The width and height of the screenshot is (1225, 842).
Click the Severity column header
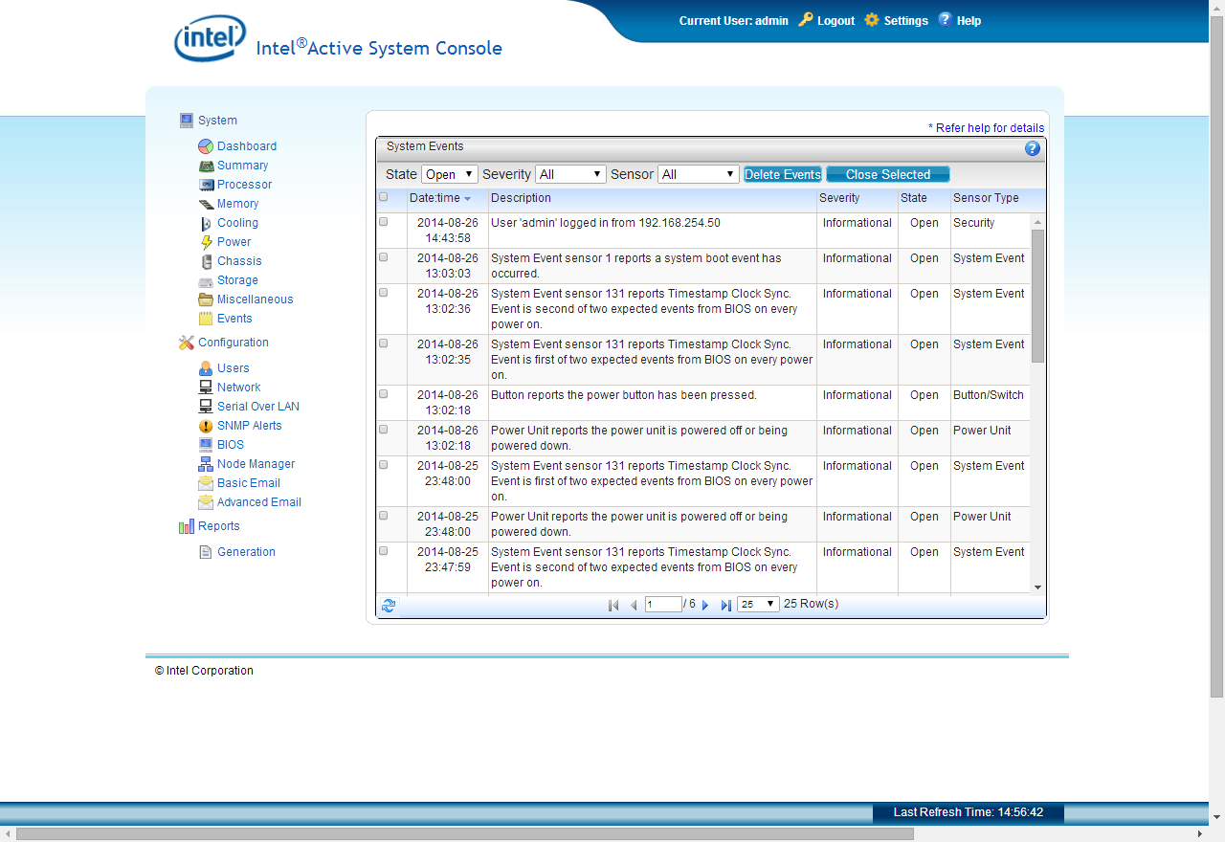tap(839, 198)
